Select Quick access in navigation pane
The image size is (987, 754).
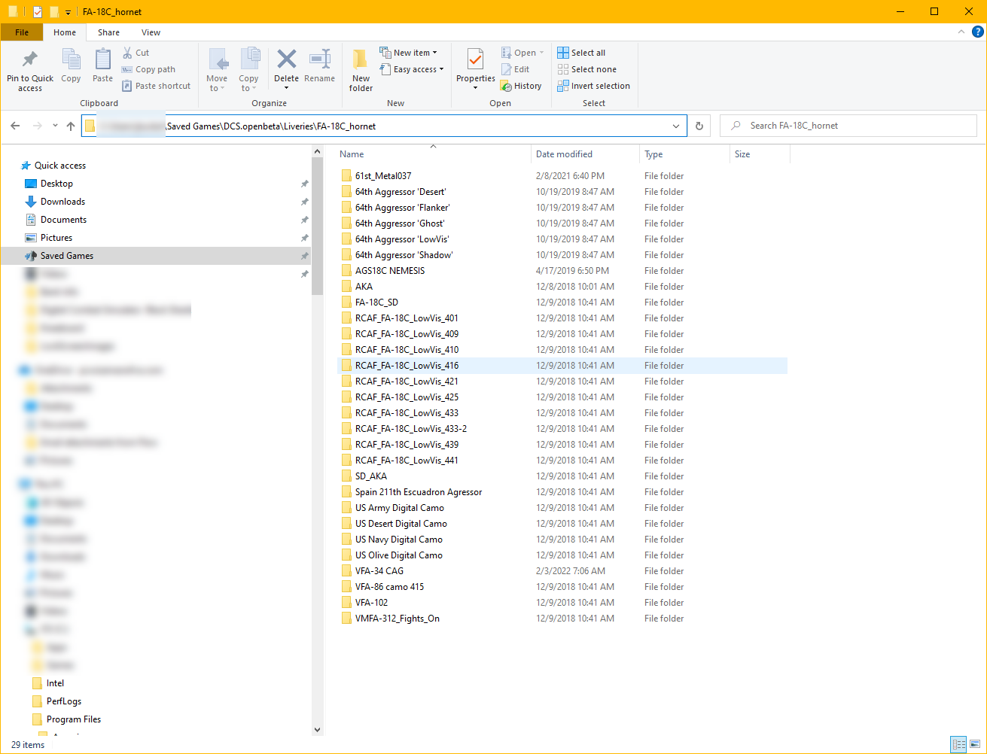pyautogui.click(x=60, y=166)
